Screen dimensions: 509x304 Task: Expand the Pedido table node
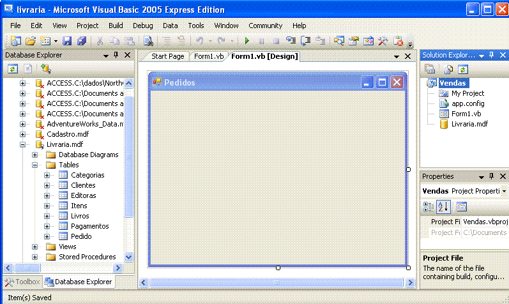[47, 236]
